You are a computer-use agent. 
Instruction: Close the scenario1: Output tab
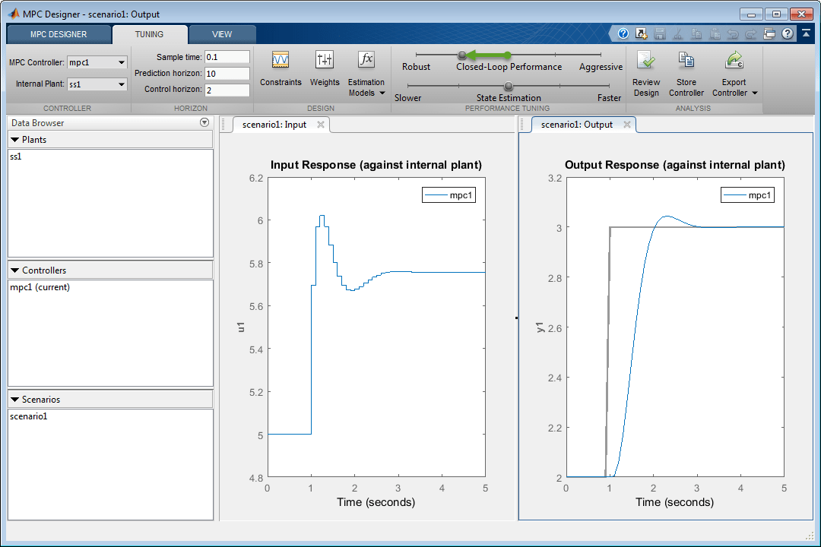pyautogui.click(x=626, y=124)
